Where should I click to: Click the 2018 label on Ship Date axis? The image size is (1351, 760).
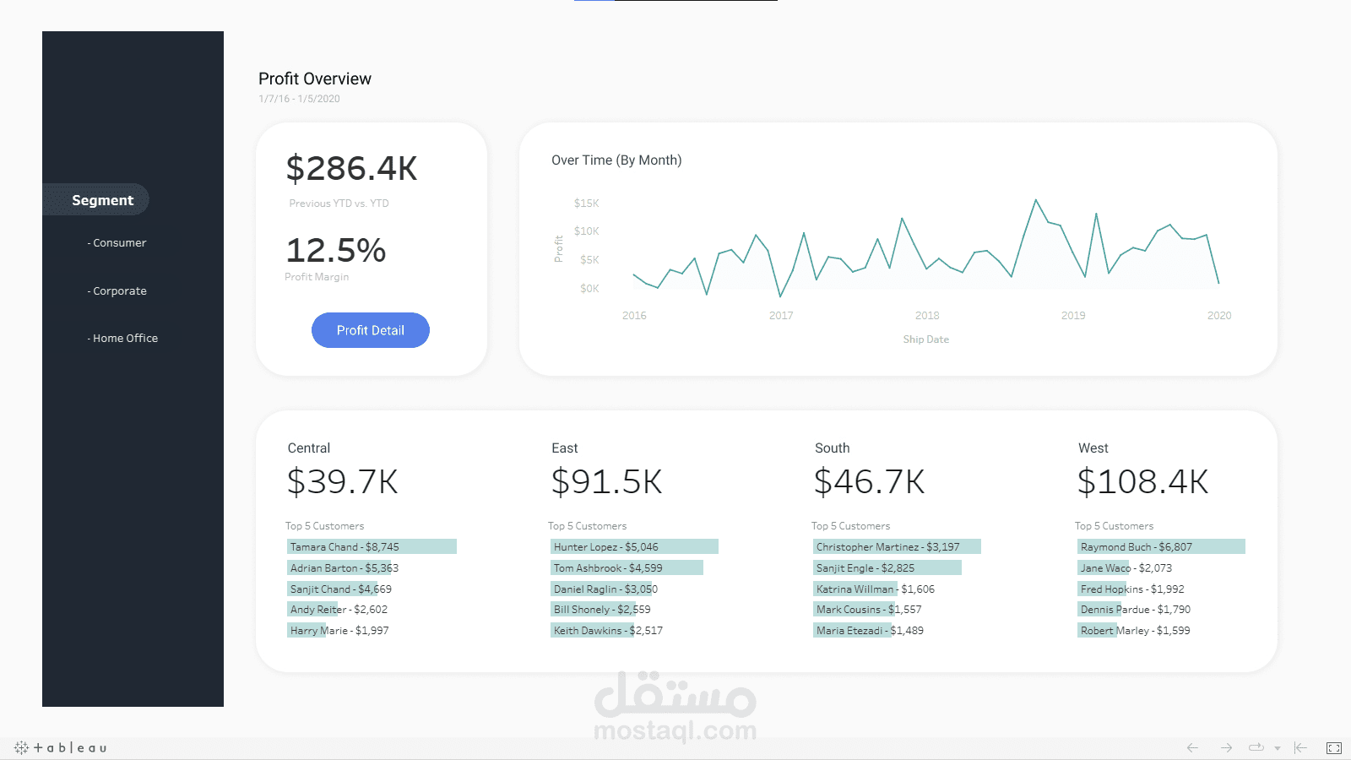tap(927, 315)
